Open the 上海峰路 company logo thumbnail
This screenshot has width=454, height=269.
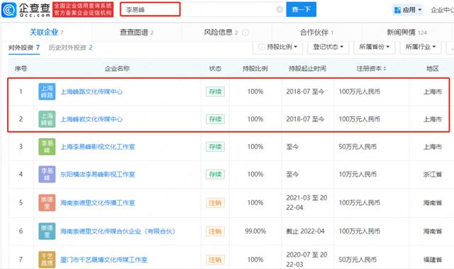pos(47,92)
